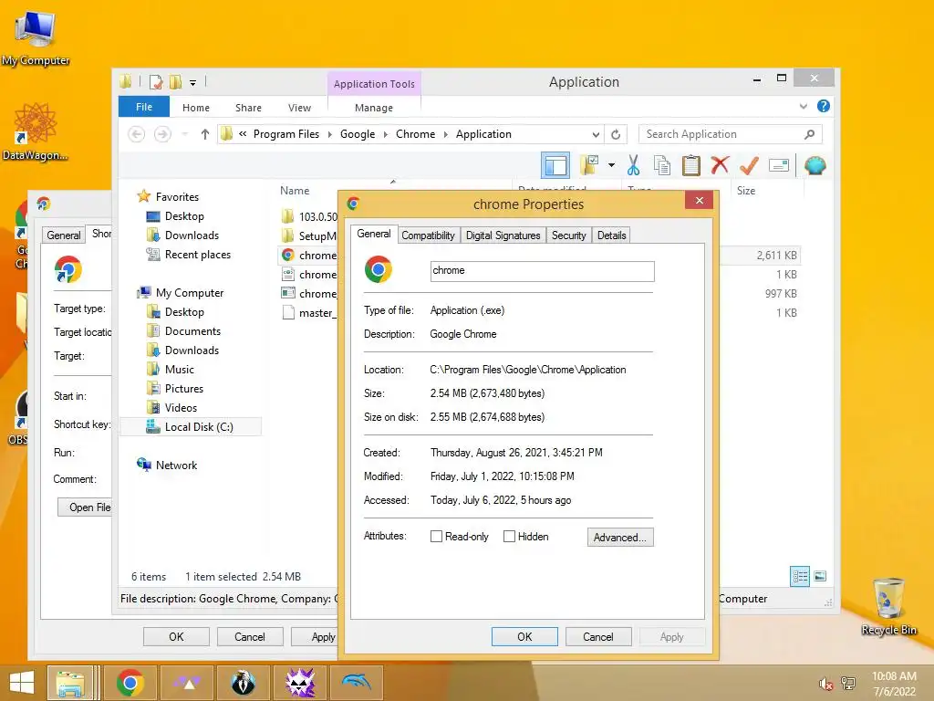934x701 pixels.
Task: Open the Share ribbon tab
Action: [x=248, y=108]
